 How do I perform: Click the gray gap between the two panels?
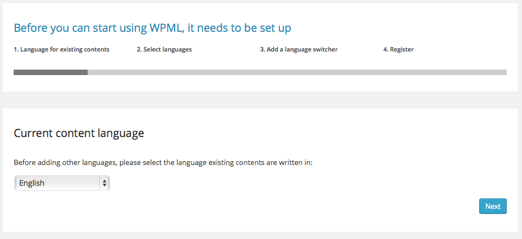click(261, 100)
